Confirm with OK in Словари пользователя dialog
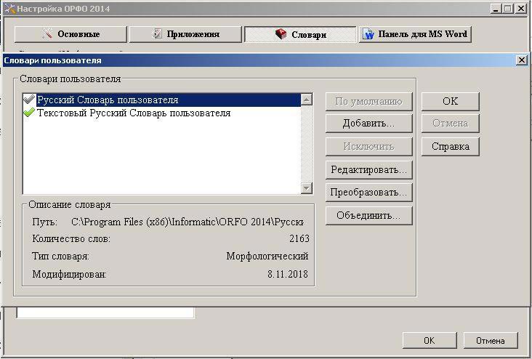Image resolution: width=532 pixels, height=359 pixels. click(450, 101)
